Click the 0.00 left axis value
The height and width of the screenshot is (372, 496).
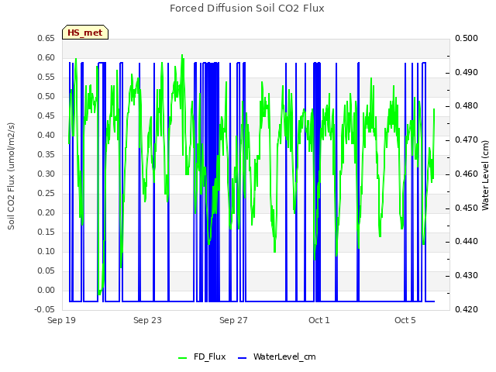pyautogui.click(x=46, y=290)
